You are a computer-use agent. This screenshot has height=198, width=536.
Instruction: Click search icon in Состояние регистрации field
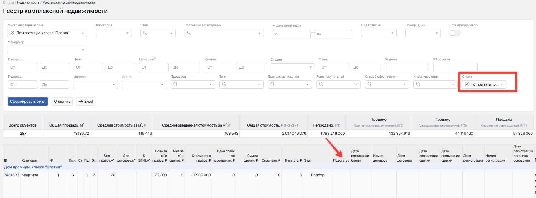coord(189,33)
